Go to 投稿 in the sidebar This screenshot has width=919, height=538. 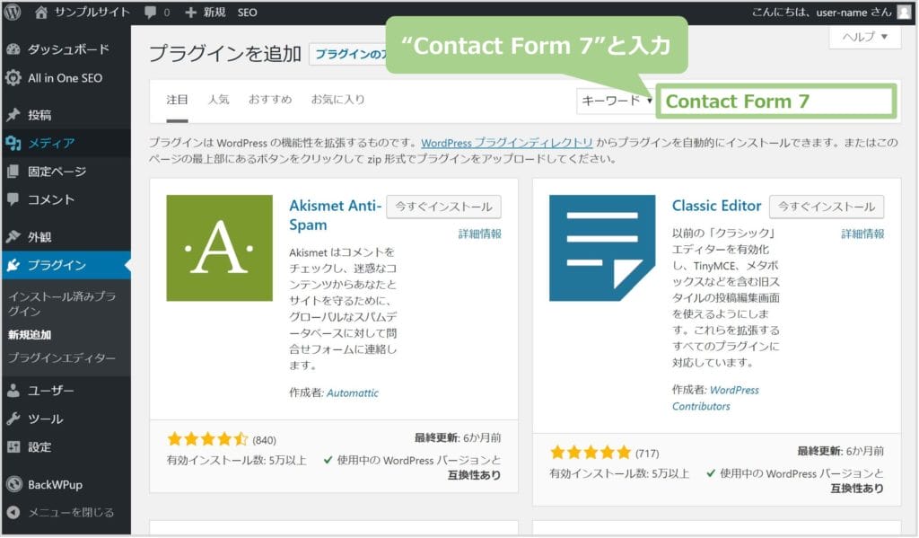coord(39,115)
